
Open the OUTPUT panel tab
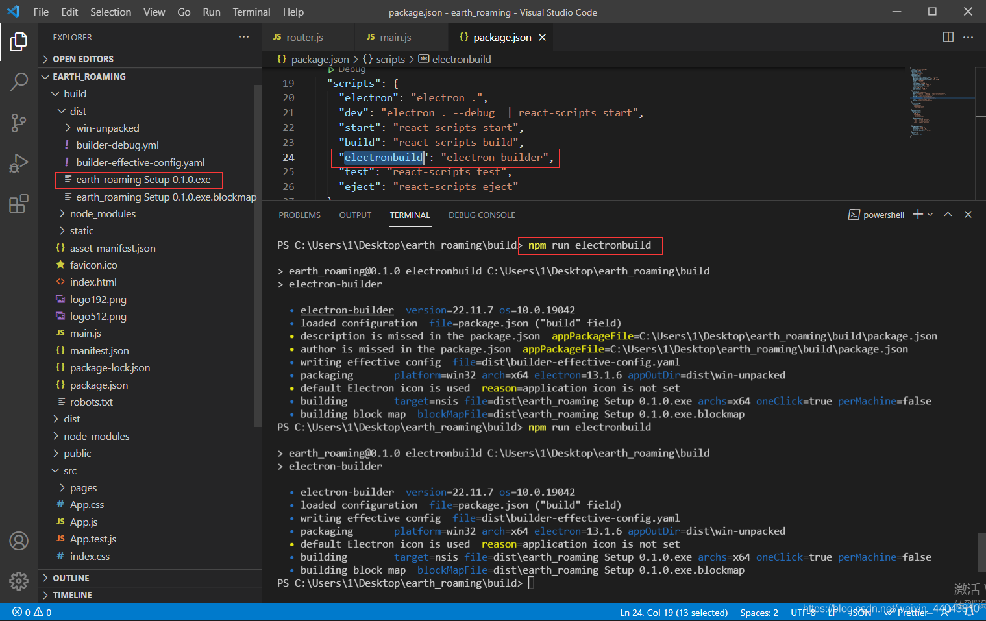click(355, 215)
